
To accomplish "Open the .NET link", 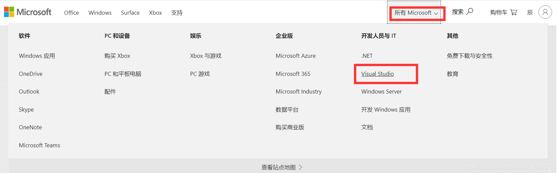I will click(367, 56).
